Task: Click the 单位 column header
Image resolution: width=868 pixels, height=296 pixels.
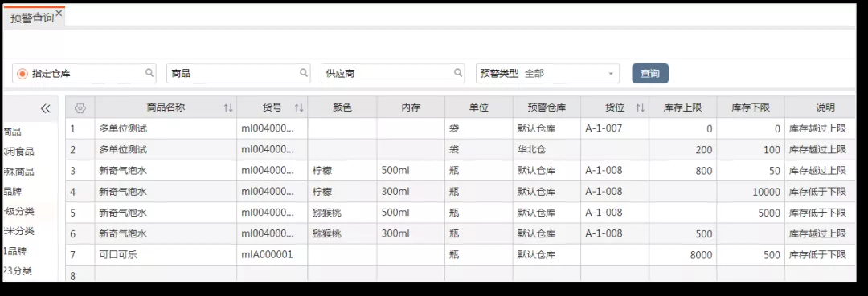Action: 479,107
